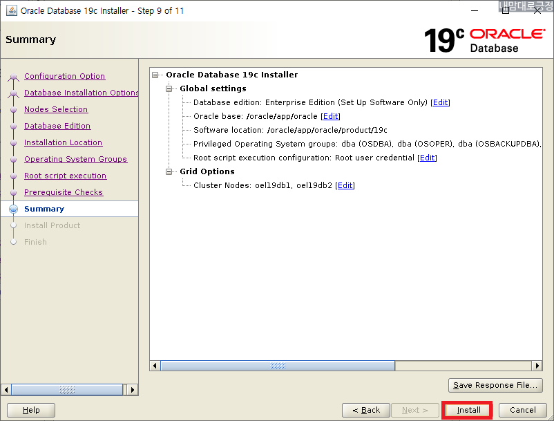Jump to Operating System Groups step

point(75,159)
